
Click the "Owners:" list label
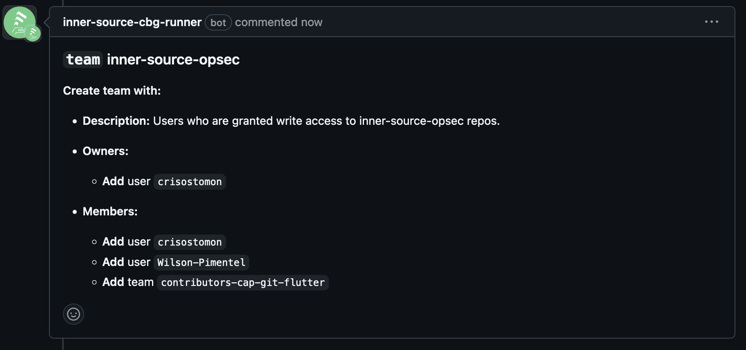click(105, 151)
